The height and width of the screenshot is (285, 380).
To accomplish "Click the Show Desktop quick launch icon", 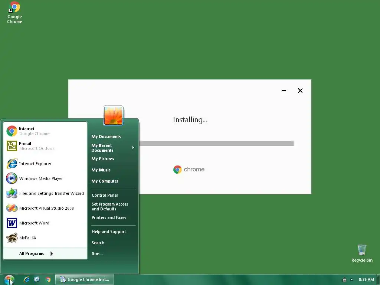I will click(37, 279).
